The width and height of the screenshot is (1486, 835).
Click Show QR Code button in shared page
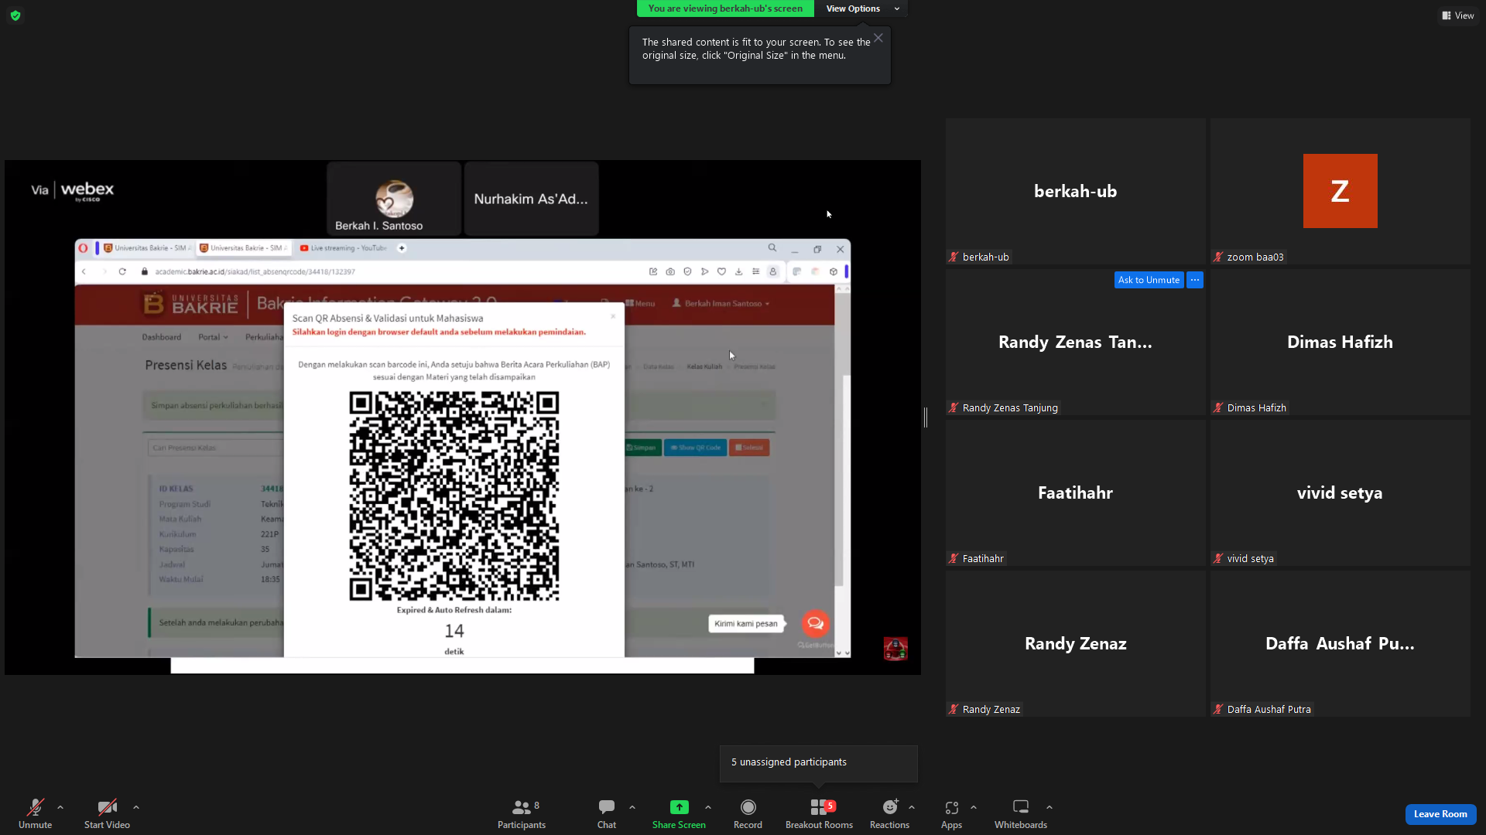(695, 448)
